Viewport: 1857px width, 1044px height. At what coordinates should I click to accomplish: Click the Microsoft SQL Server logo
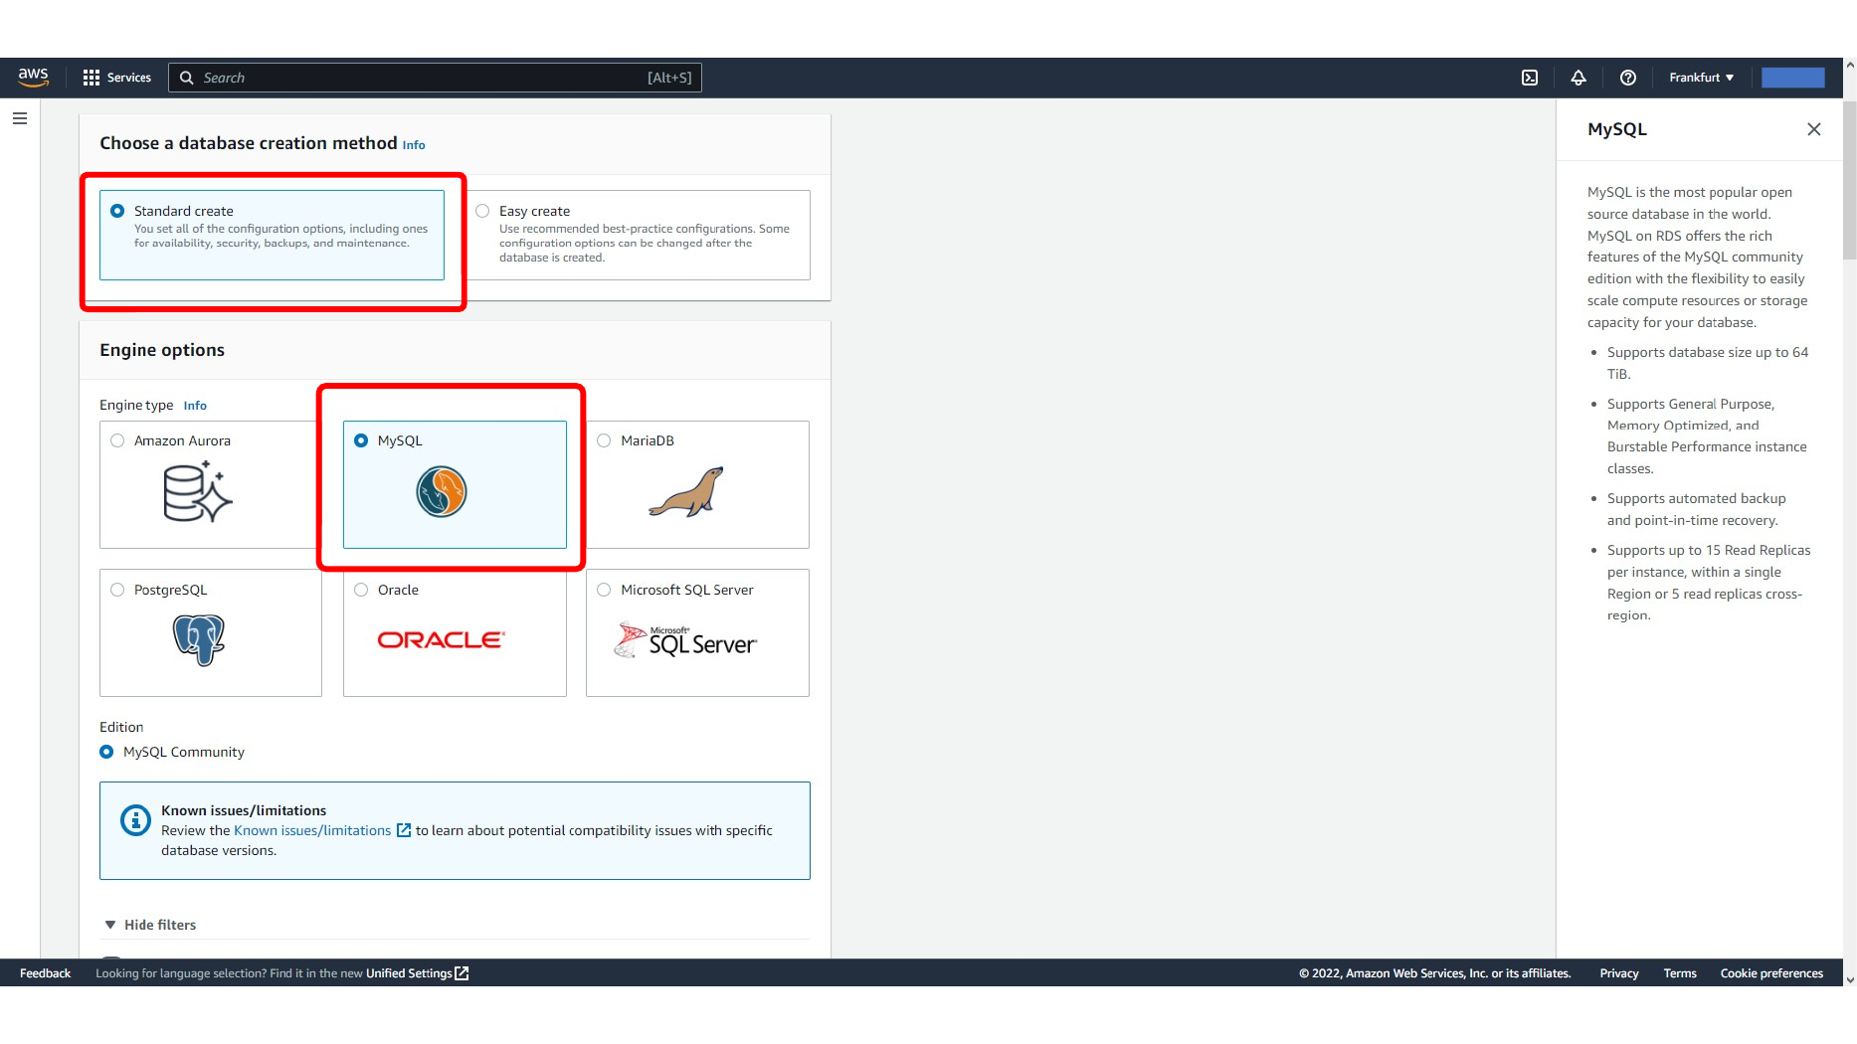point(685,640)
